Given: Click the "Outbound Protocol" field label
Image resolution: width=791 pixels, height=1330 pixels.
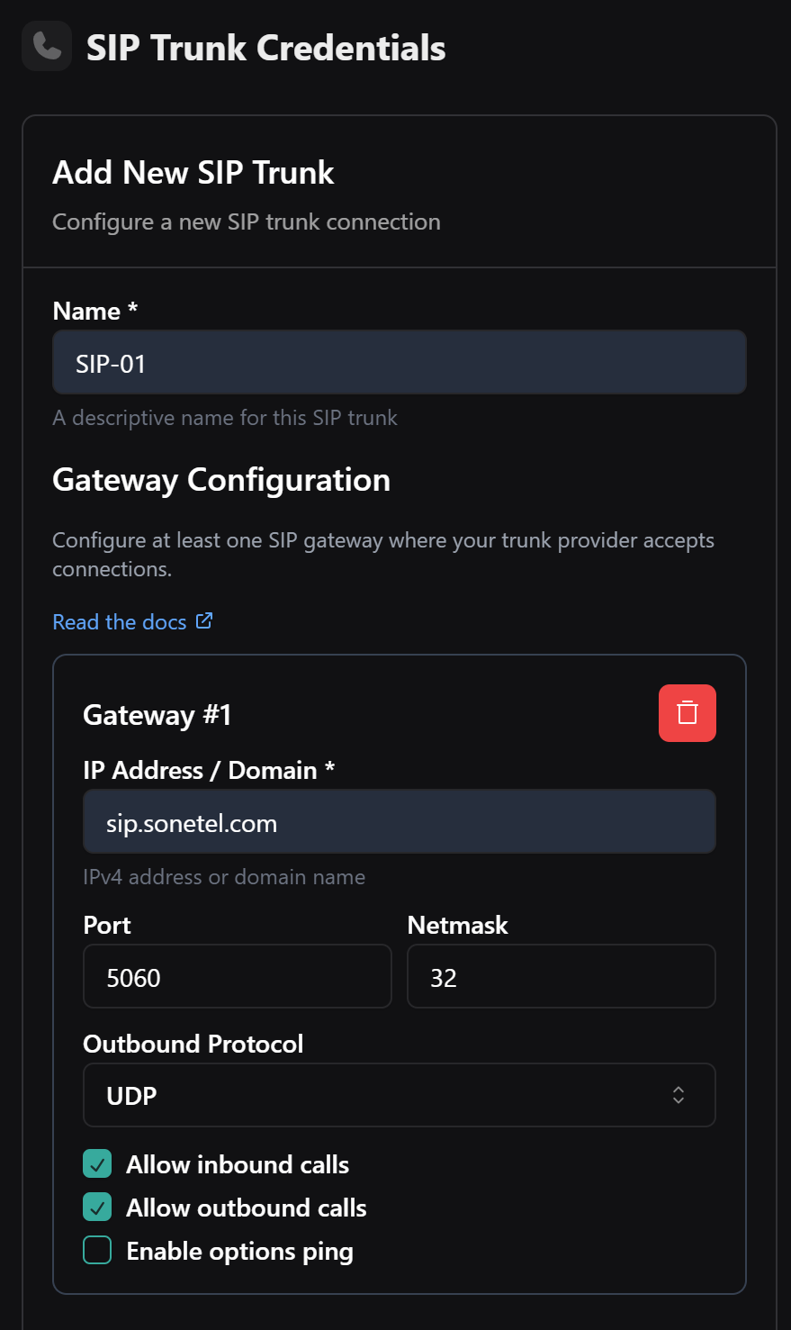Looking at the screenshot, I should click(193, 1044).
